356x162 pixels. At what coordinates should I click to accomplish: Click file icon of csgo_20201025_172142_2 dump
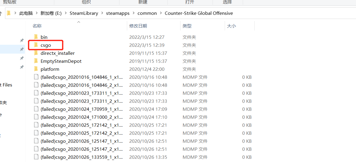(x=36, y=133)
